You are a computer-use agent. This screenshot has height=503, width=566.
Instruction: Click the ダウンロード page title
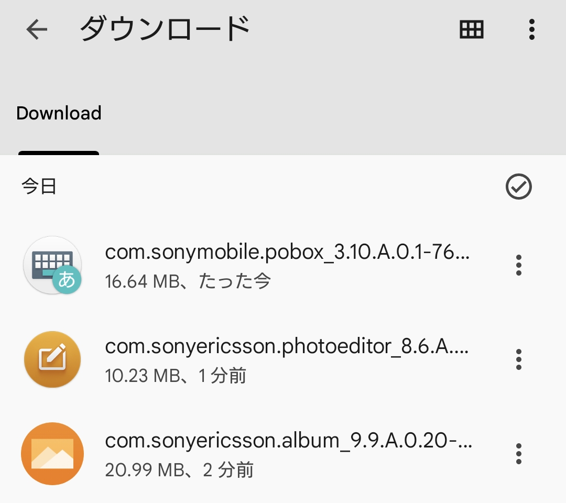click(x=165, y=28)
